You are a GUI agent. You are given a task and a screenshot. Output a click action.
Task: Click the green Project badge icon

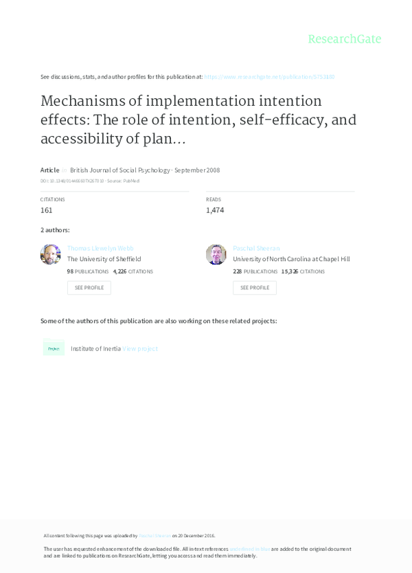[x=53, y=348]
